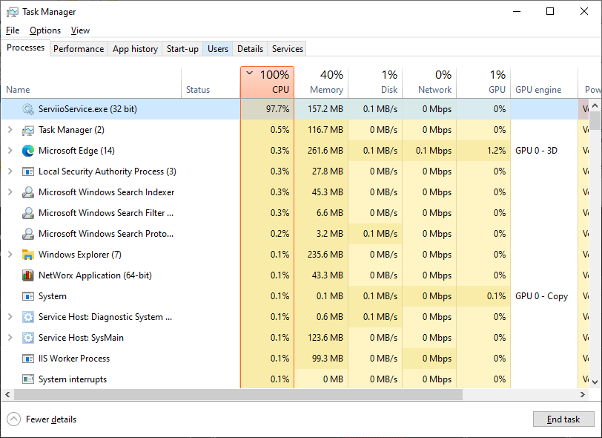Click the Local Security Authority Process icon
Screen dimensions: 602x438
[x=28, y=171]
